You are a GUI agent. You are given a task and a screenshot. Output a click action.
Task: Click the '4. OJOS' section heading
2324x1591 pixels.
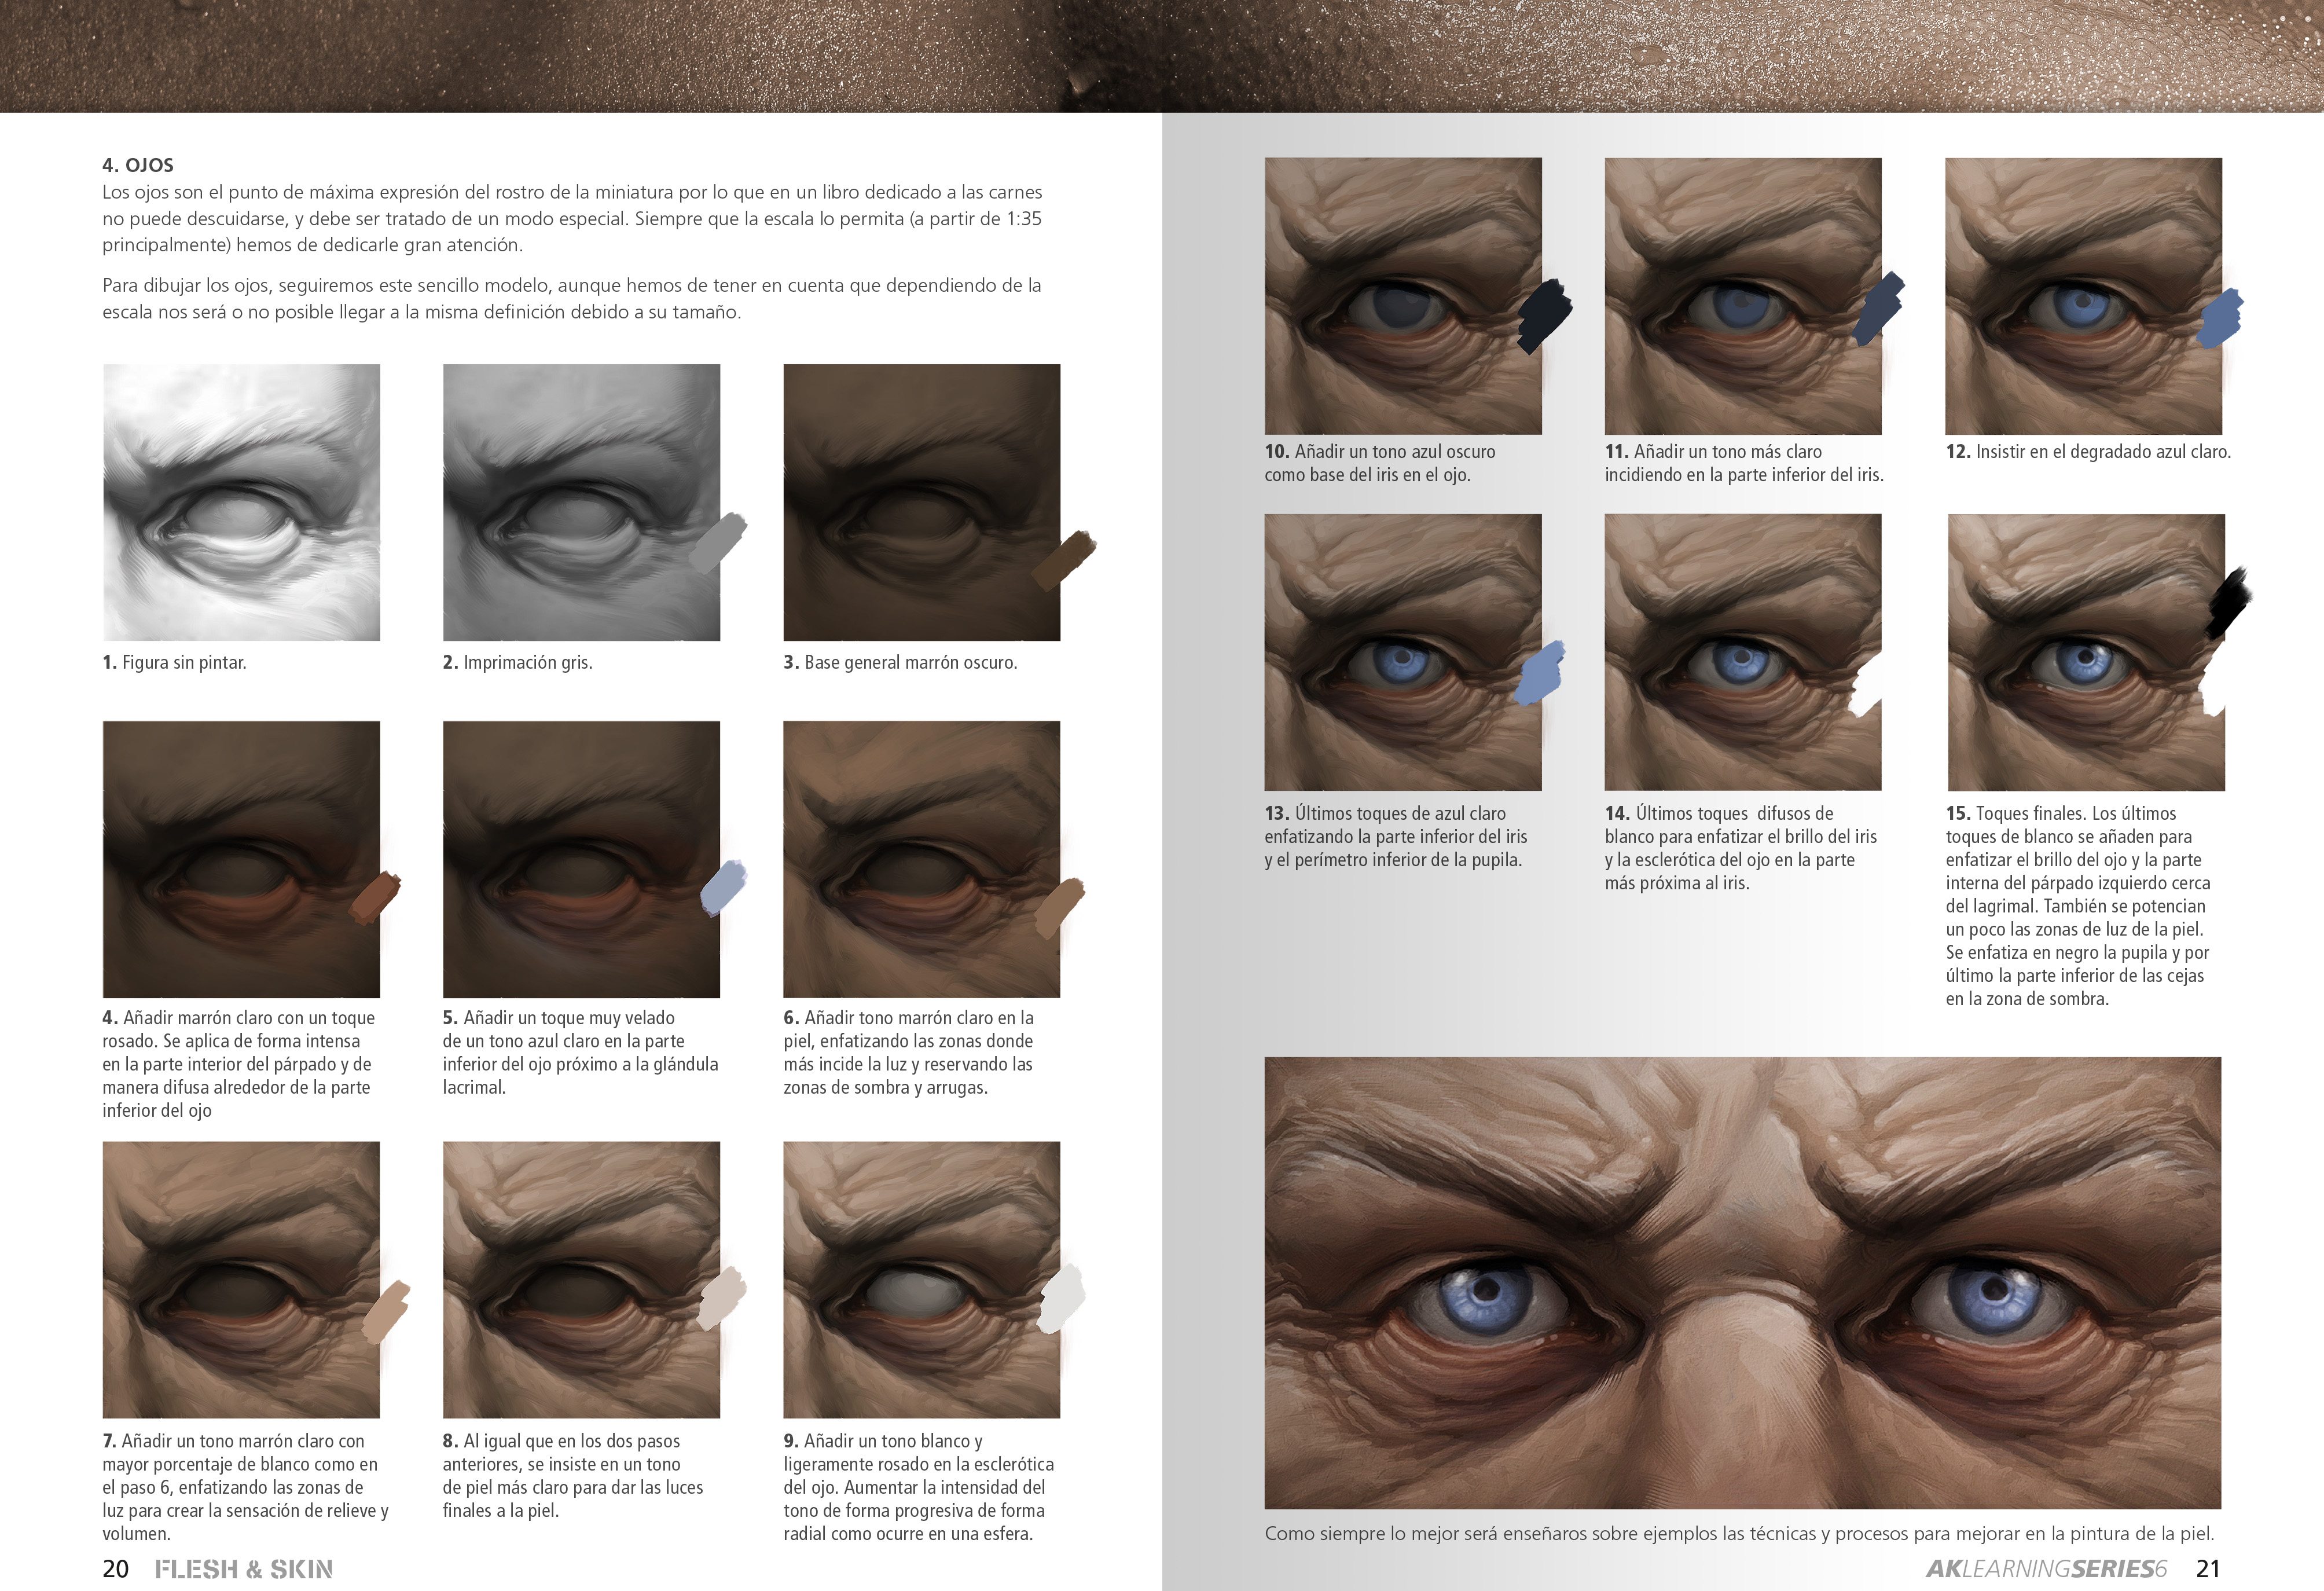tap(138, 165)
